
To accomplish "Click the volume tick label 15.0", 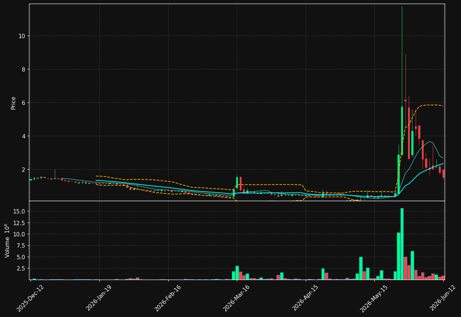I will (20, 211).
